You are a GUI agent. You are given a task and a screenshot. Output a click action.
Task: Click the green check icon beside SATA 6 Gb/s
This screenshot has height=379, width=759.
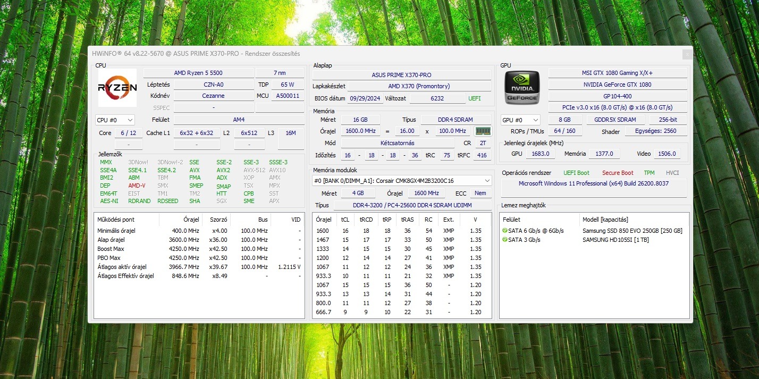click(x=504, y=231)
